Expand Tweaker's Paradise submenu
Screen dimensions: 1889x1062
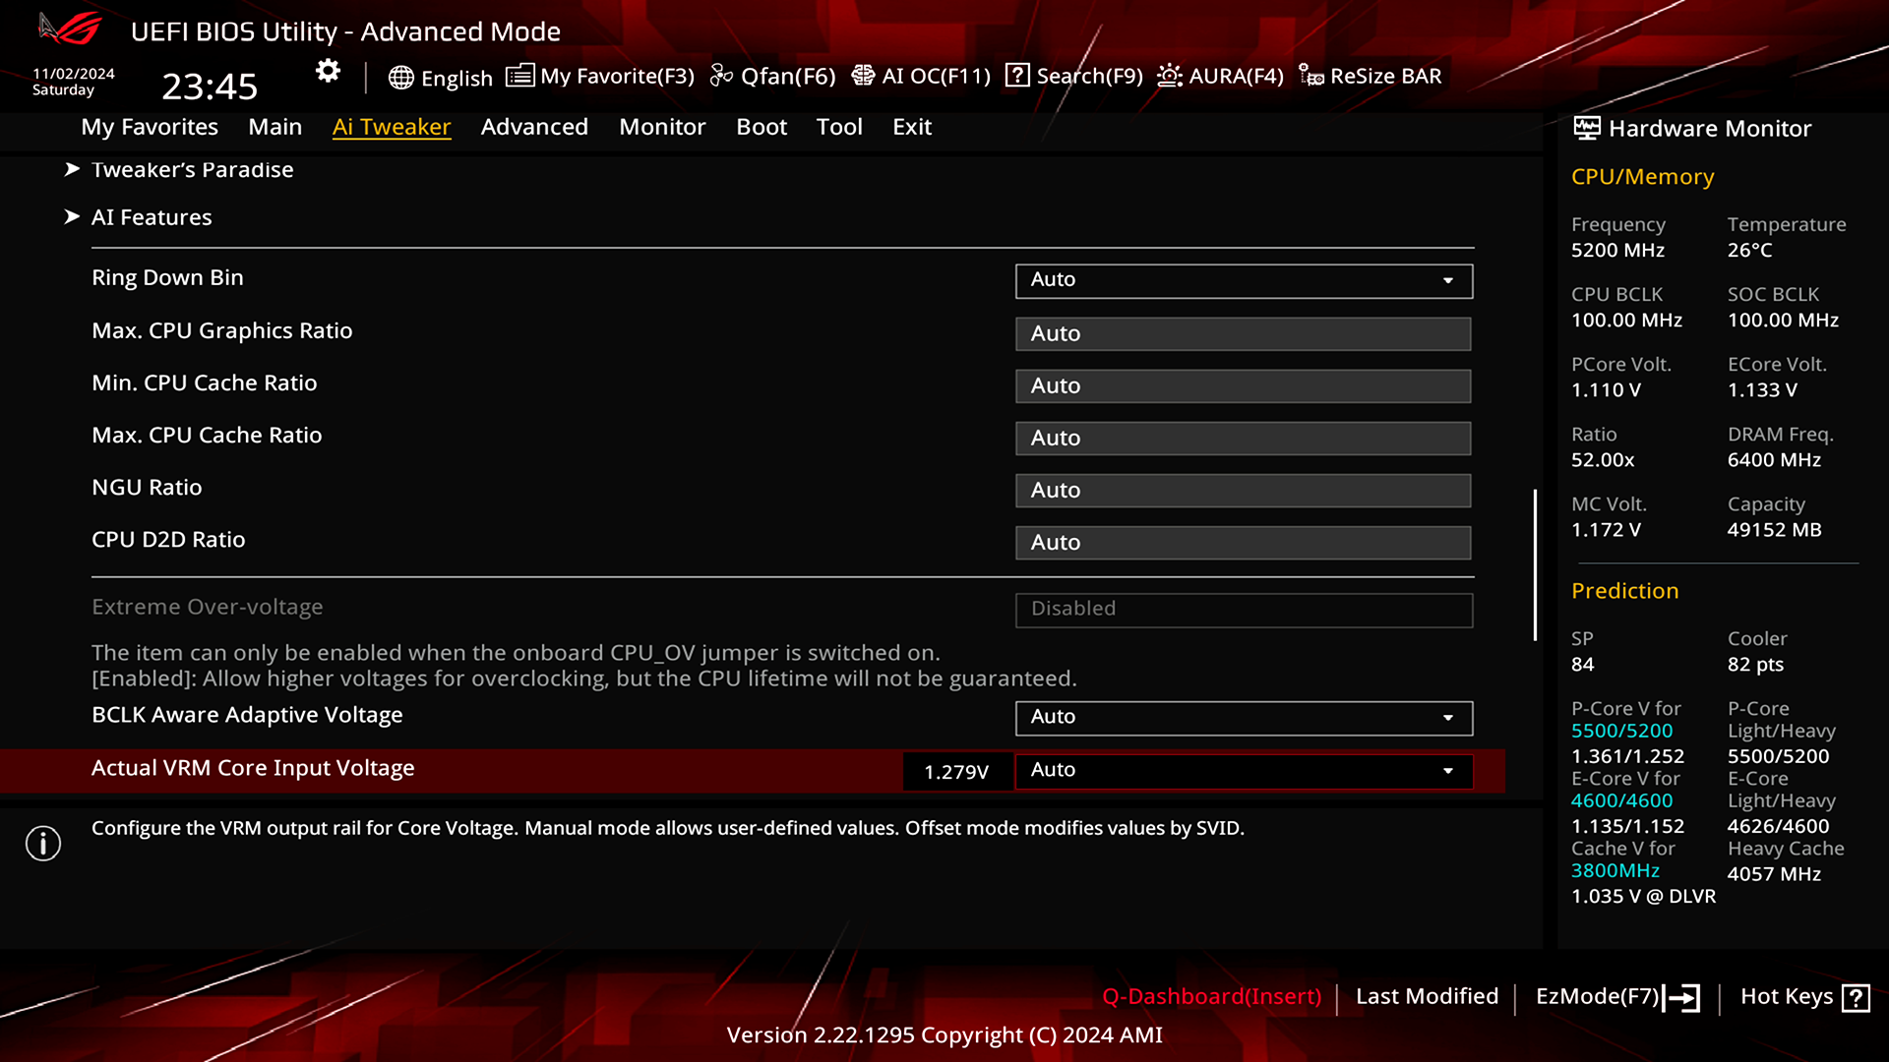tap(192, 170)
